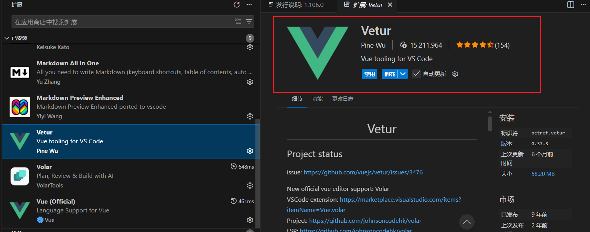The height and width of the screenshot is (232, 590).
Task: Open the 58.20 MB size link
Action: 543,174
